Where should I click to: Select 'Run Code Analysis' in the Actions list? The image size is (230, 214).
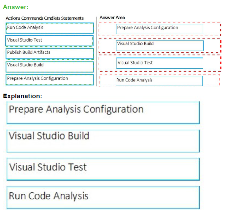(x=50, y=28)
